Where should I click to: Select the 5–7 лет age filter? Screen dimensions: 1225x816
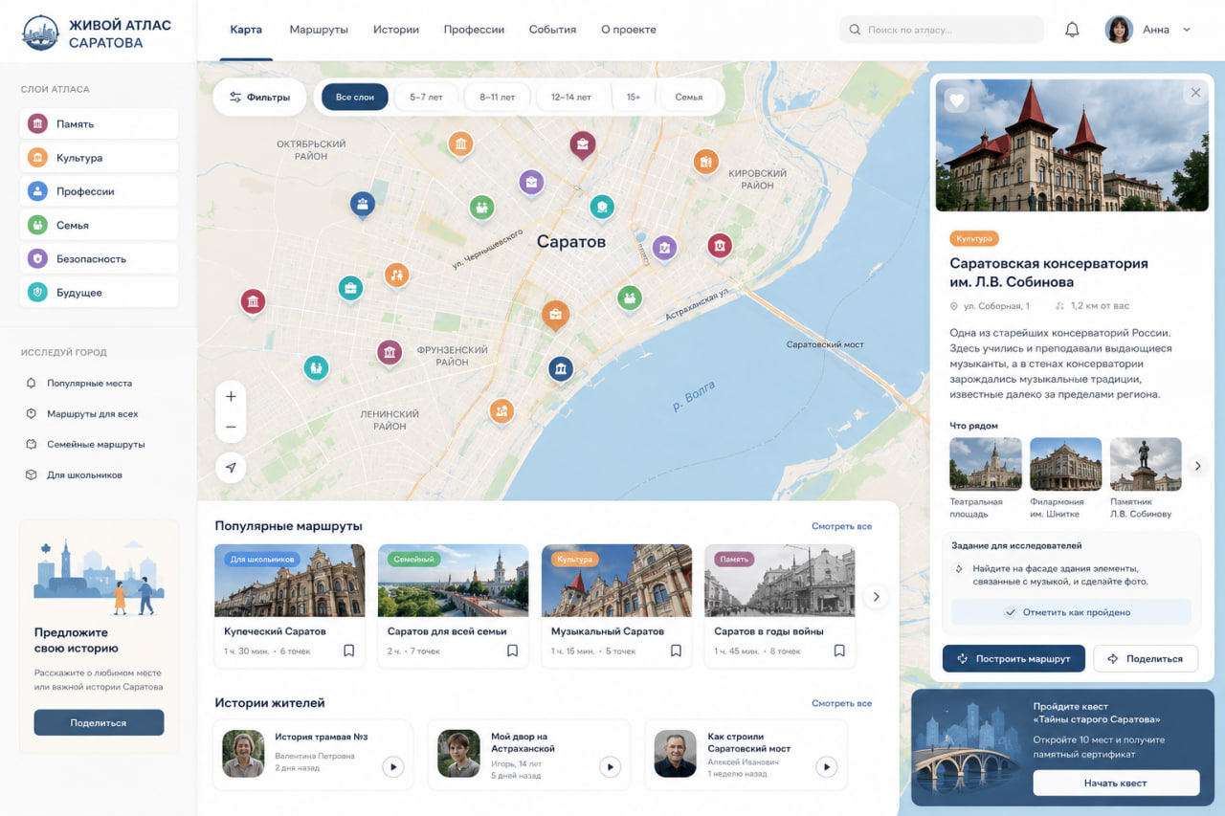point(426,98)
